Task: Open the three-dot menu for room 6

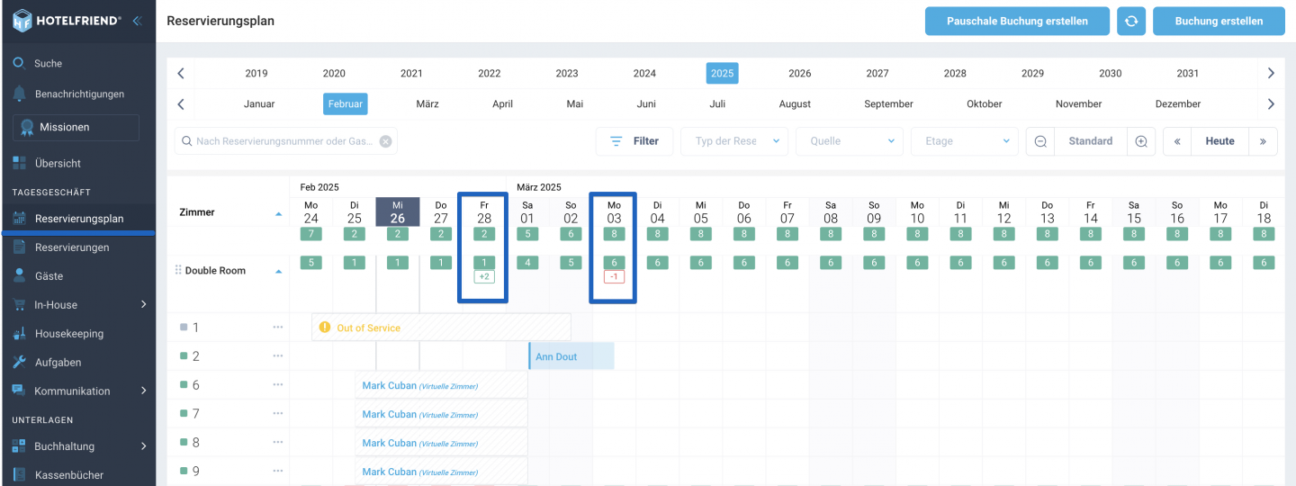Action: pos(278,385)
